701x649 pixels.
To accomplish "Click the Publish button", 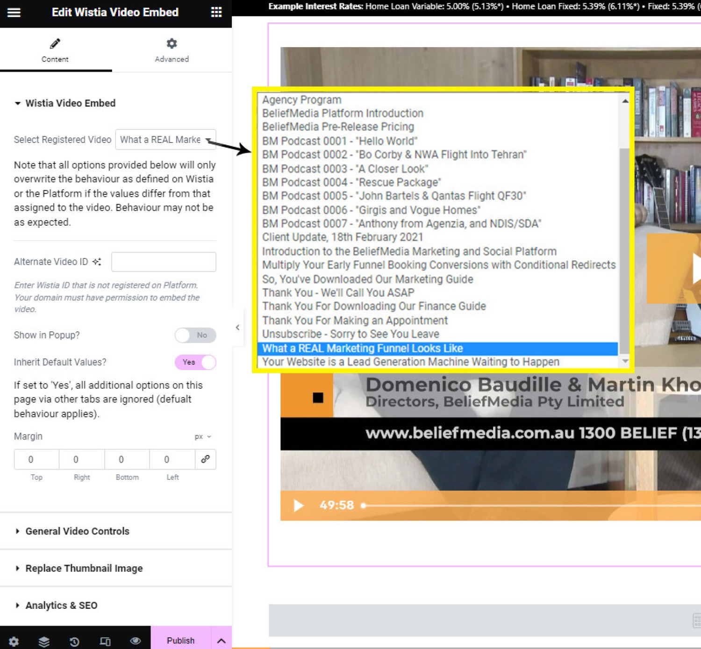I will [181, 640].
